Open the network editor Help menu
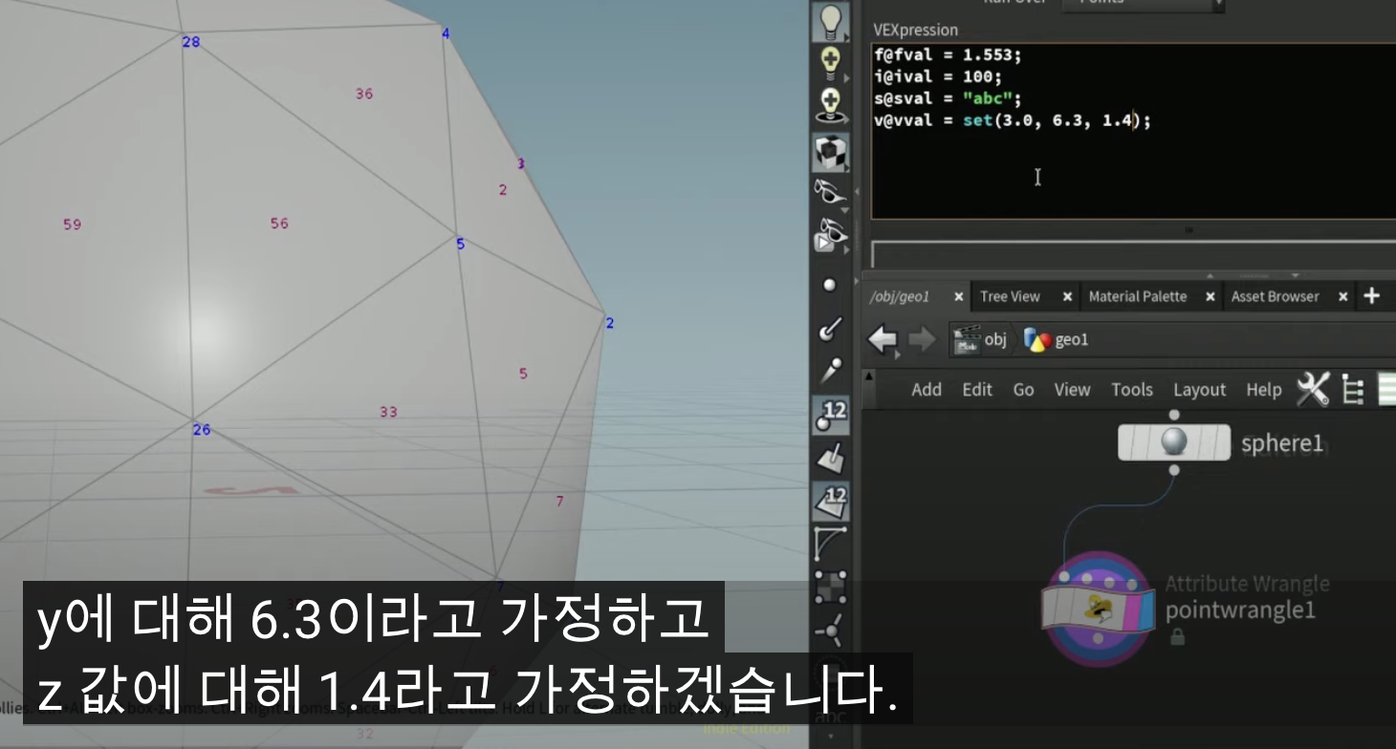The height and width of the screenshot is (749, 1396). 1264,390
